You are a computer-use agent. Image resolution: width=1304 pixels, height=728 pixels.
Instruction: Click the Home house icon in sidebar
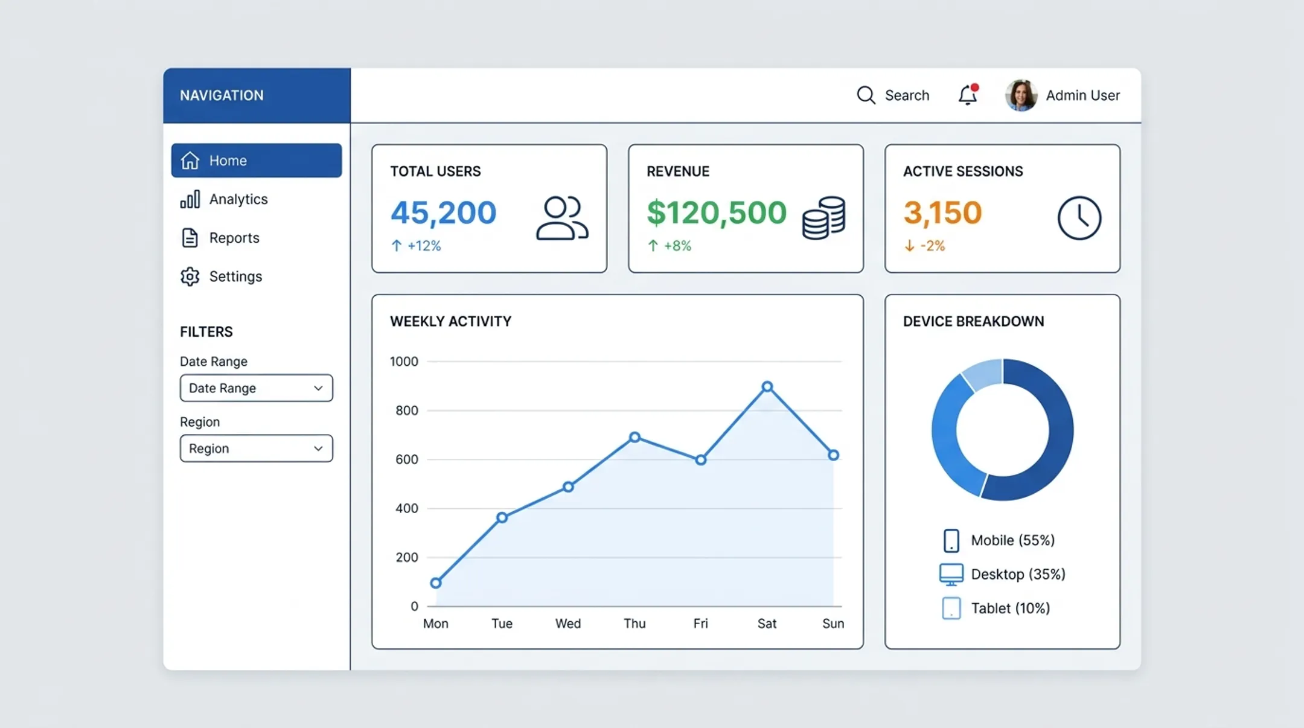190,160
